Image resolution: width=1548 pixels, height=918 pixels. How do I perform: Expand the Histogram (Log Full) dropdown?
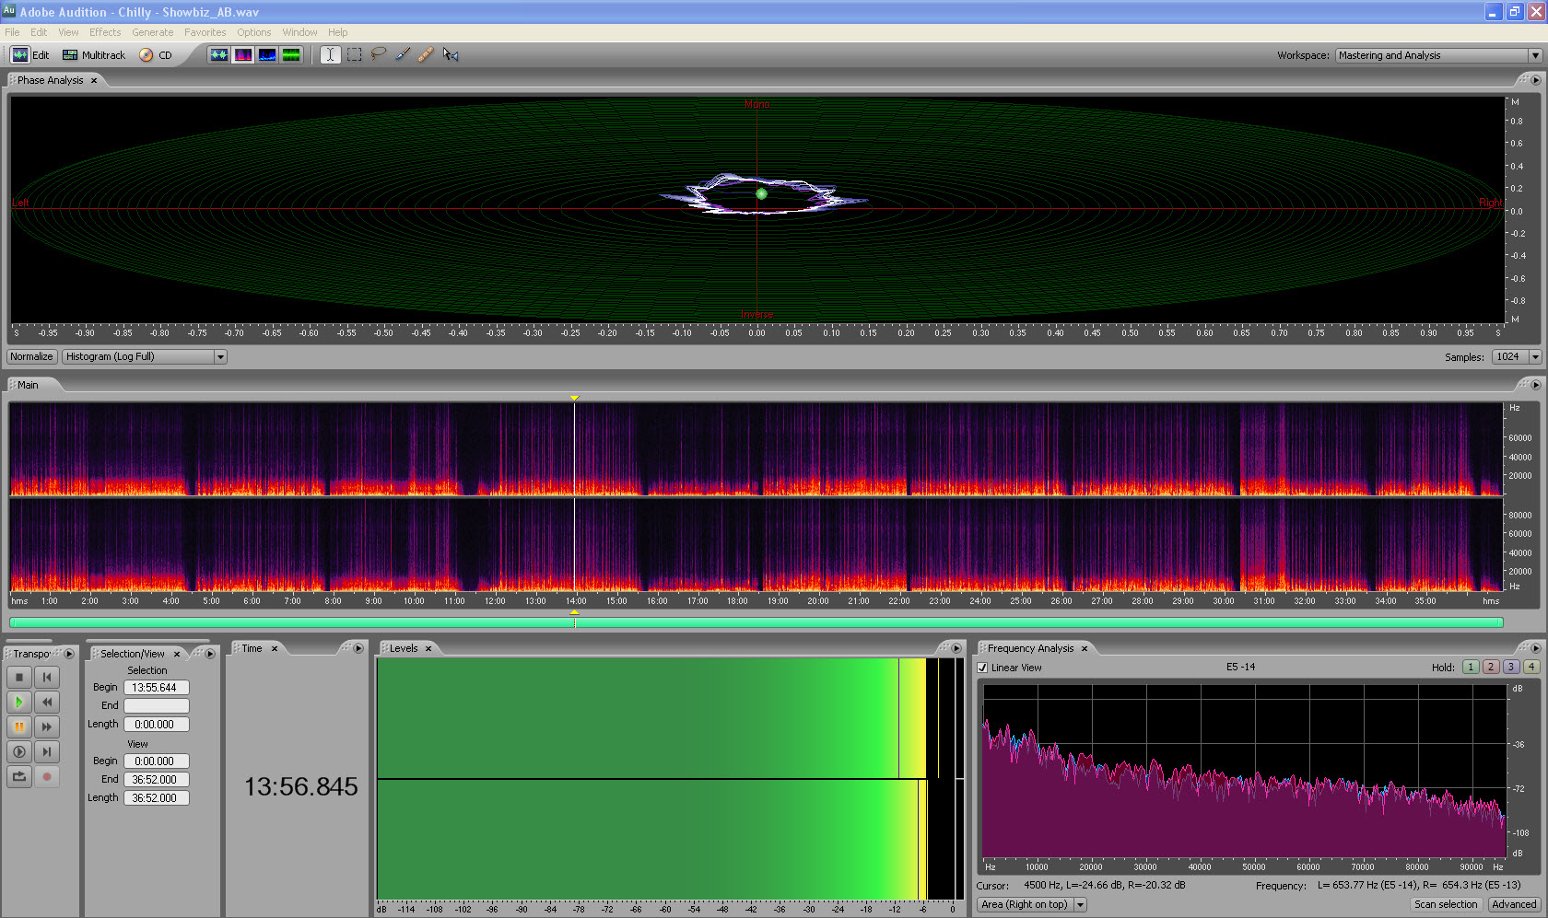[x=145, y=357]
